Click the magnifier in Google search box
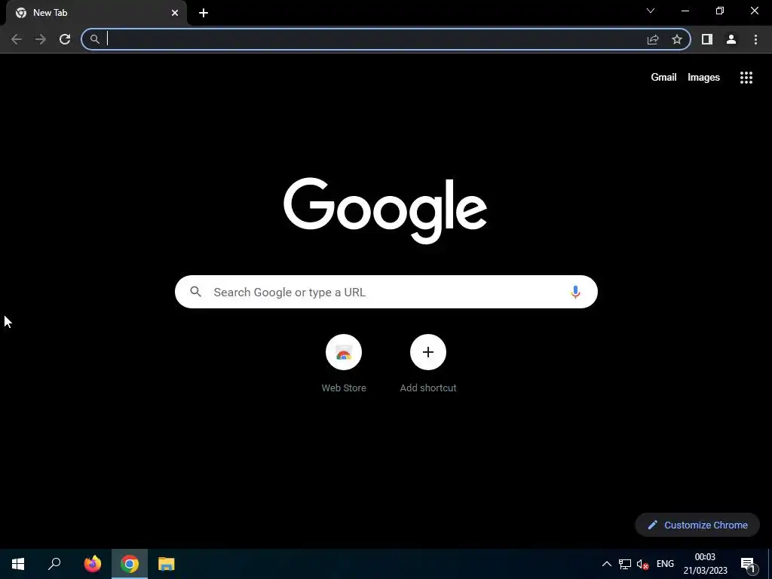The image size is (772, 579). (x=196, y=292)
